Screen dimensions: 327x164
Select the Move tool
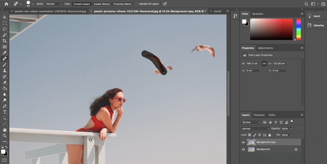pyautogui.click(x=5, y=17)
